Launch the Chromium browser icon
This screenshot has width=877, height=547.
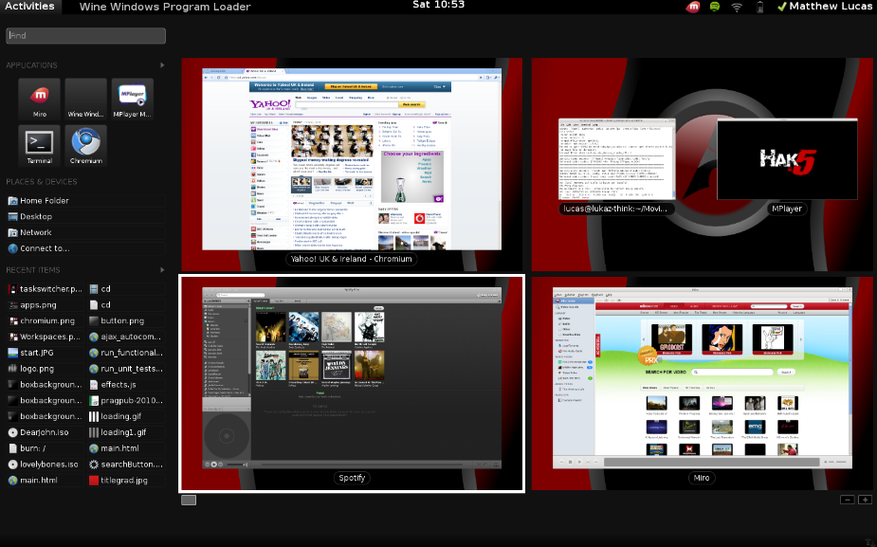coord(85,145)
